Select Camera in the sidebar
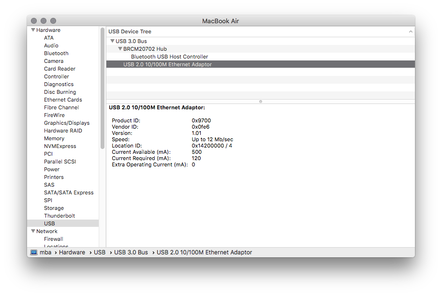The height and width of the screenshot is (296, 442). (54, 61)
